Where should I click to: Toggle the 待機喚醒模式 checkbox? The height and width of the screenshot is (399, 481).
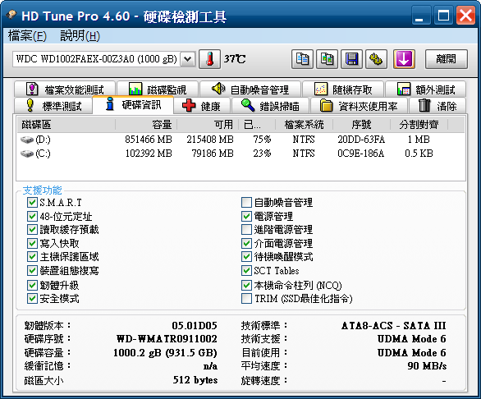246,257
